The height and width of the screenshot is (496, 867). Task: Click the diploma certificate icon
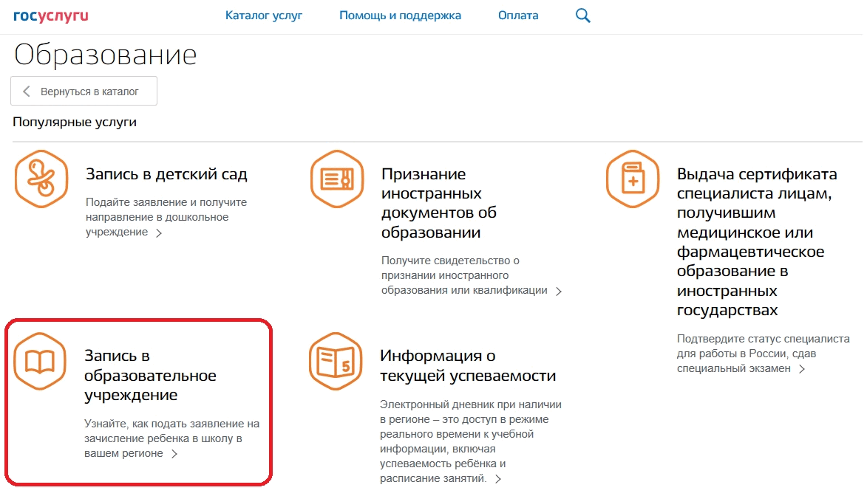point(337,179)
